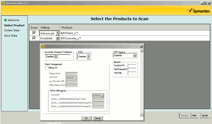Click the Sylink VolatileOpStateDiskFreeChange(%) field
The width and height of the screenshot is (212, 124).
(x=98, y=107)
